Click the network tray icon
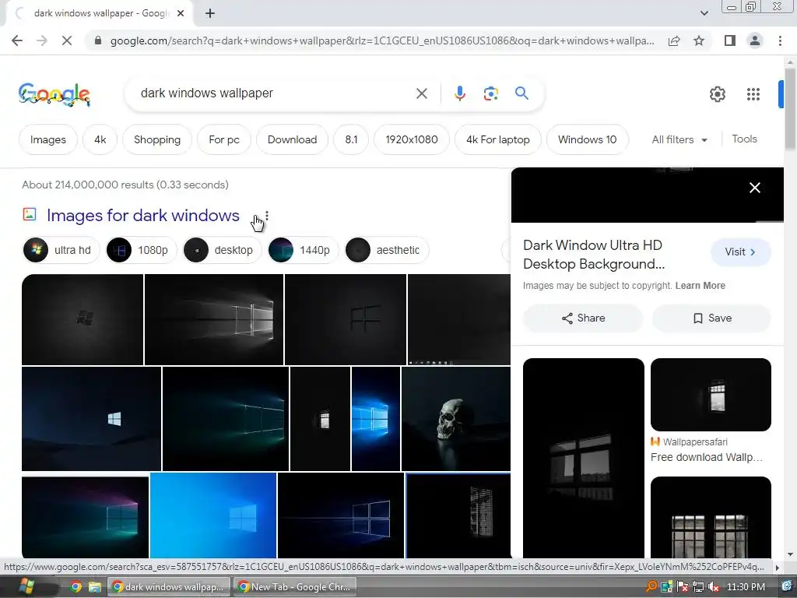This screenshot has width=797, height=598. pyautogui.click(x=698, y=587)
